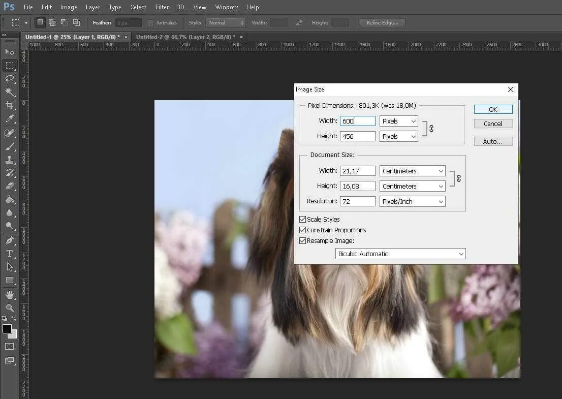Select the Paint Bucket tool

tap(10, 199)
